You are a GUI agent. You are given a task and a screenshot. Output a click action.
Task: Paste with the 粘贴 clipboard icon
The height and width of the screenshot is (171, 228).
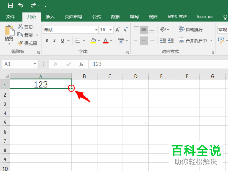point(9,30)
